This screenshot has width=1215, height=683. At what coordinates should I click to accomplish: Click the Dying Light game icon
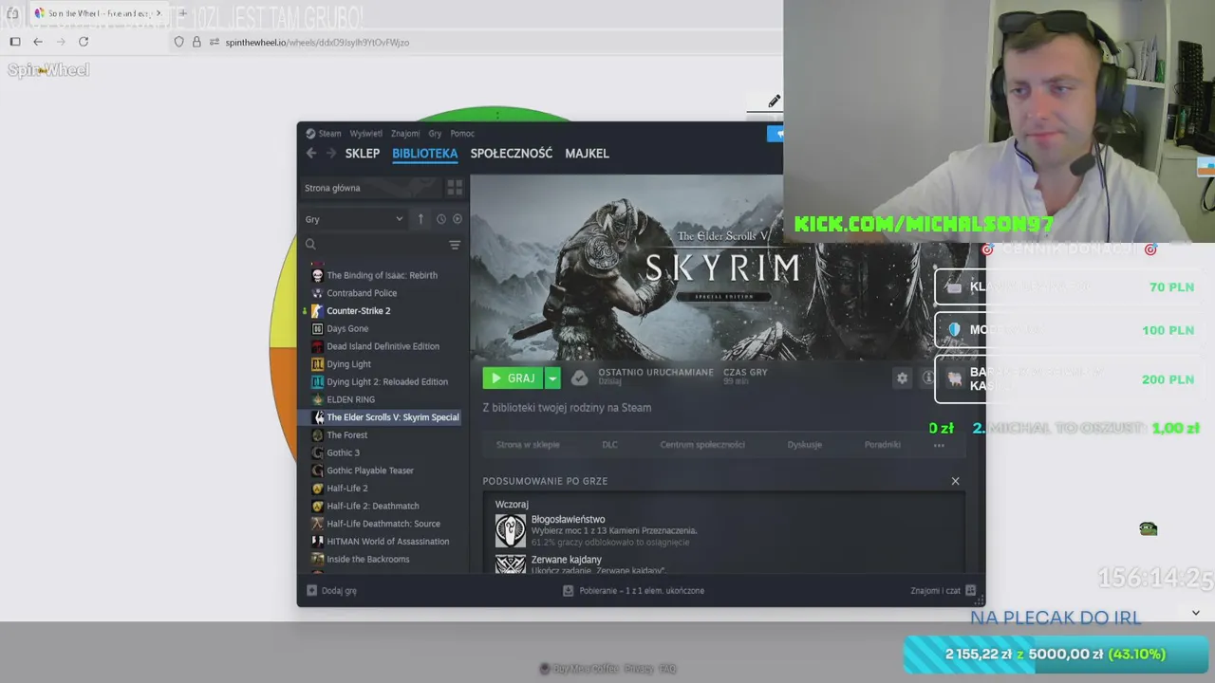coord(317,364)
